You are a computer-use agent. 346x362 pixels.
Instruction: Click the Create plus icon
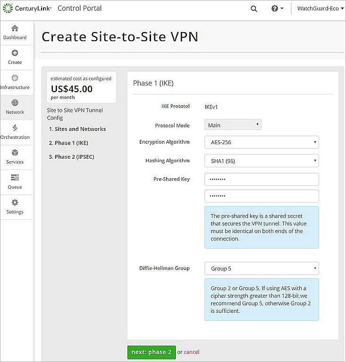(x=15, y=53)
